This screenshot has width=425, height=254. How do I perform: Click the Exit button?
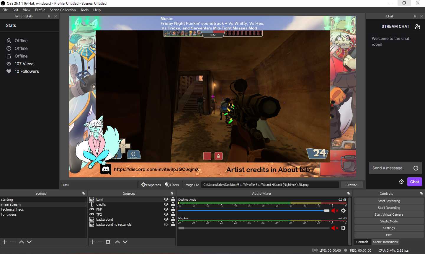pos(389,235)
